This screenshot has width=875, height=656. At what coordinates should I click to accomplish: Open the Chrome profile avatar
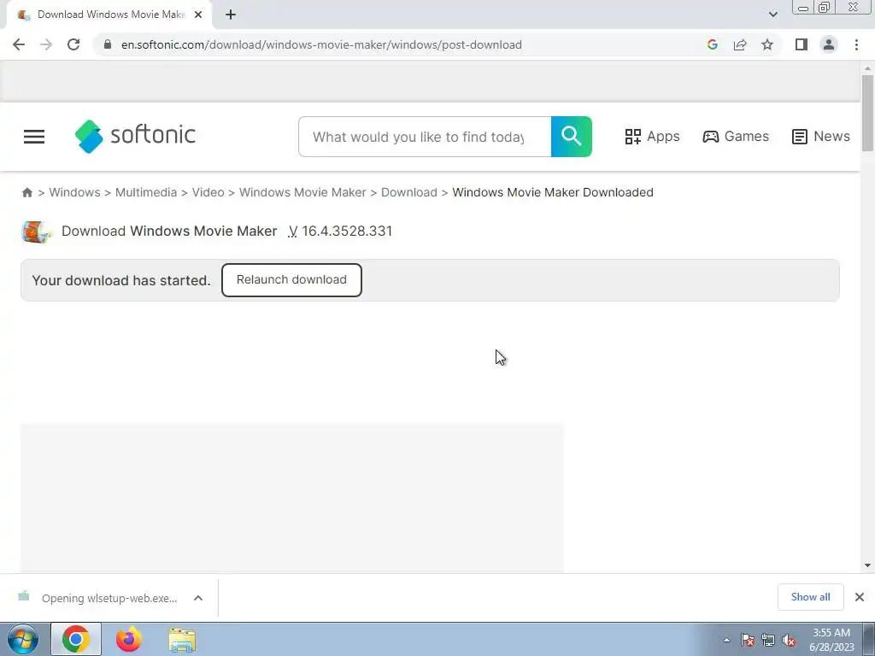(x=829, y=44)
